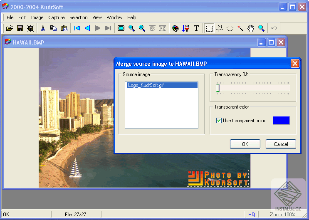Go to previous image arrow
Image resolution: width=309 pixels, height=220 pixels.
point(87,28)
